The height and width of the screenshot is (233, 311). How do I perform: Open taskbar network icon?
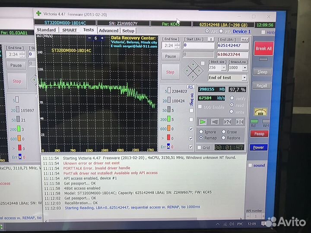click(225, 224)
